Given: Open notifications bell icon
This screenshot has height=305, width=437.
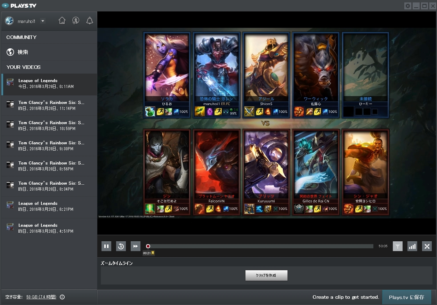Looking at the screenshot, I should pyautogui.click(x=90, y=21).
